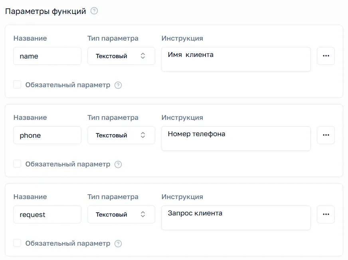348x260 pixels.
Task: Click 'Тип параметра' label in phone card
Action: pyautogui.click(x=113, y=117)
